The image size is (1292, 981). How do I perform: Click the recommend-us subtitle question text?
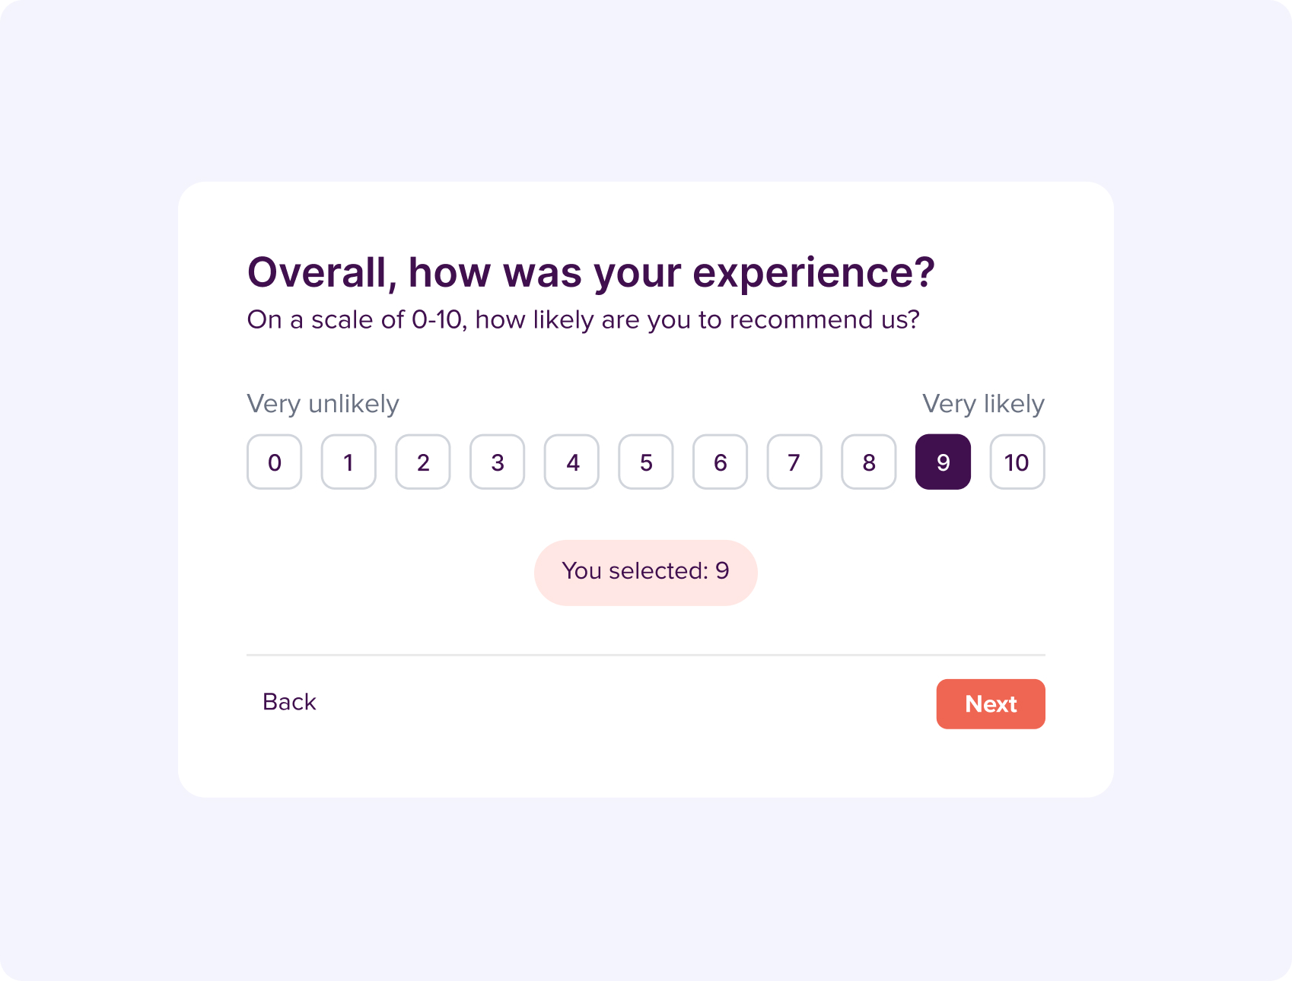(x=583, y=320)
